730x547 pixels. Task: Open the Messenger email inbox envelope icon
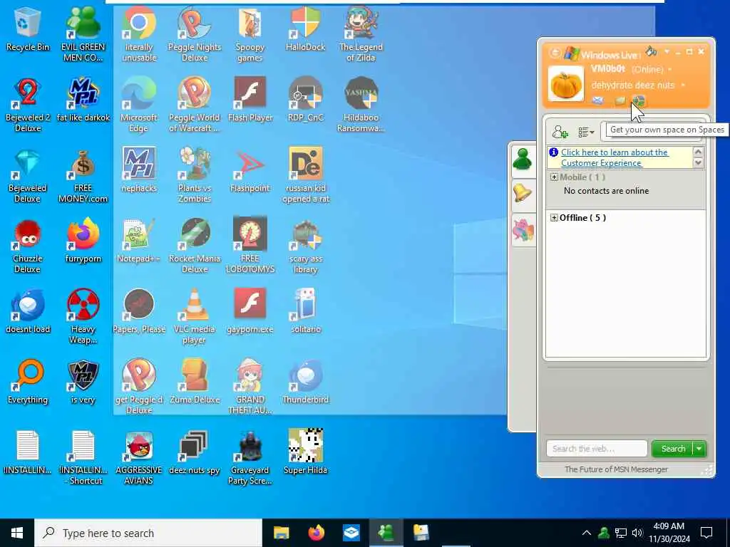(x=598, y=100)
